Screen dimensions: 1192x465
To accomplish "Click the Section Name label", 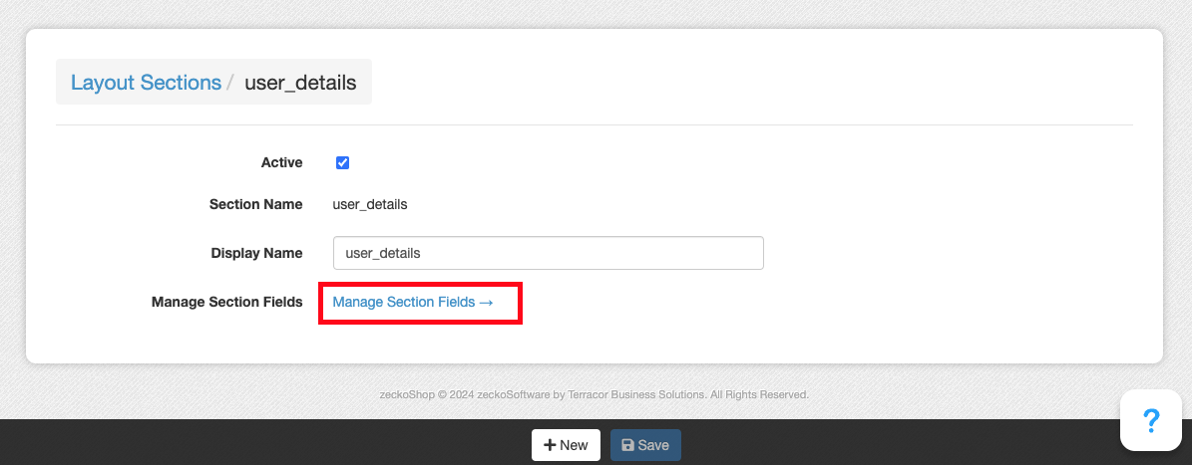I will pos(255,204).
